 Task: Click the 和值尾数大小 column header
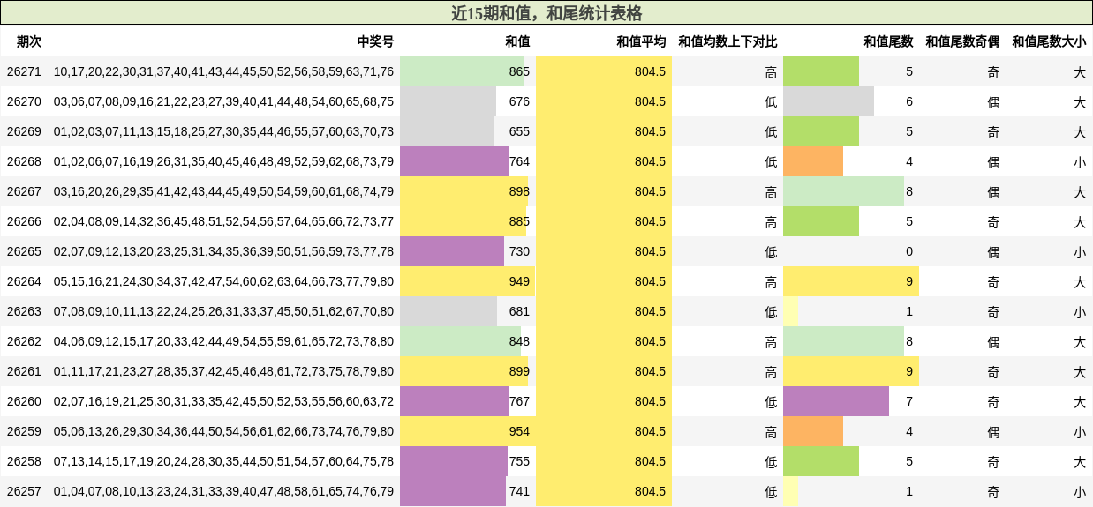pyautogui.click(x=1049, y=41)
